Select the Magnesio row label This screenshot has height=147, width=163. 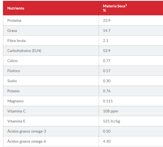15,101
